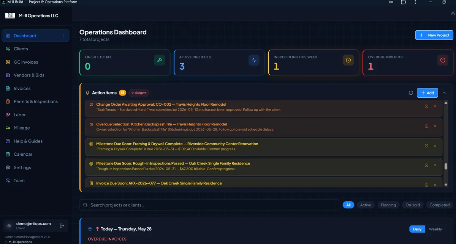Screen dimensions: 456x244
Task: Navigate to Vendors & Bids
Action: pos(35,75)
